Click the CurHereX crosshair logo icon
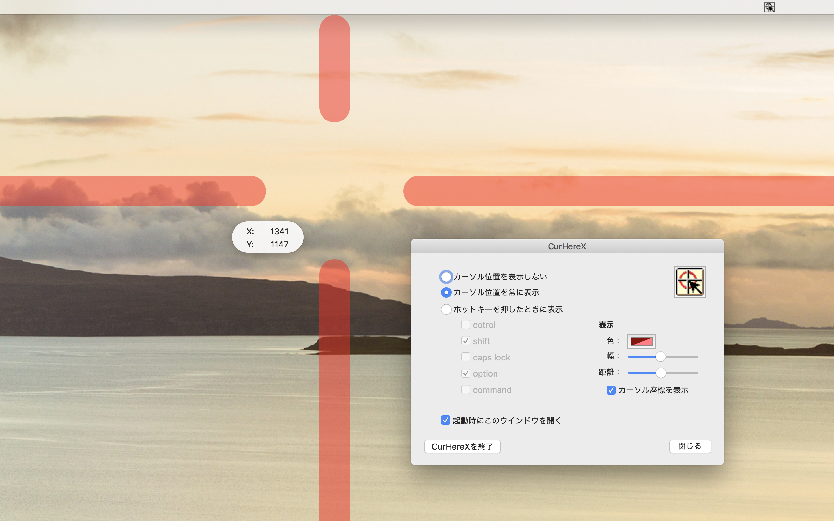This screenshot has width=834, height=521. tap(690, 282)
